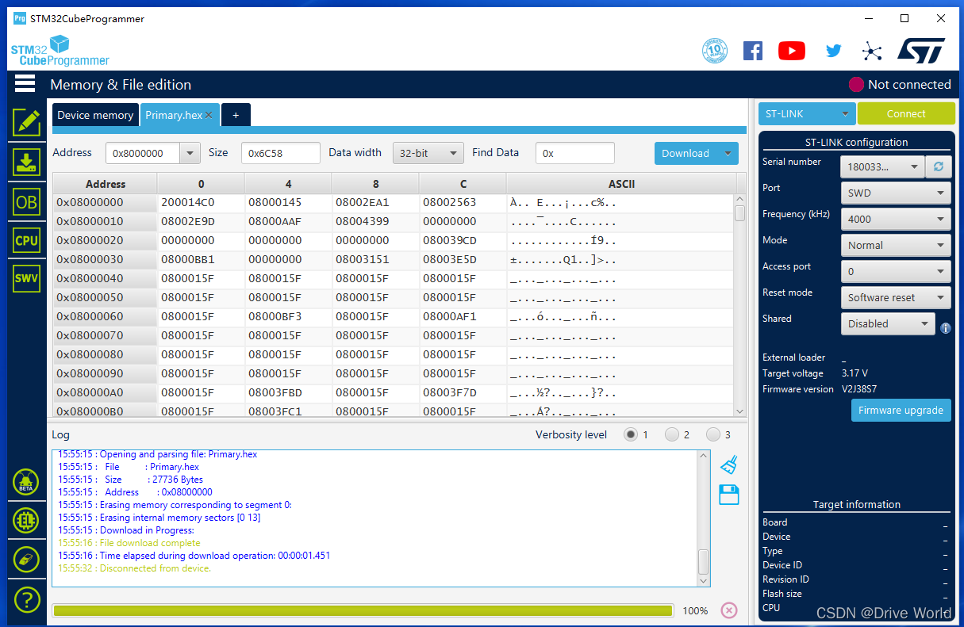Viewport: 964px width, 627px height.
Task: Open ST YouTube channel icon
Action: pyautogui.click(x=792, y=51)
